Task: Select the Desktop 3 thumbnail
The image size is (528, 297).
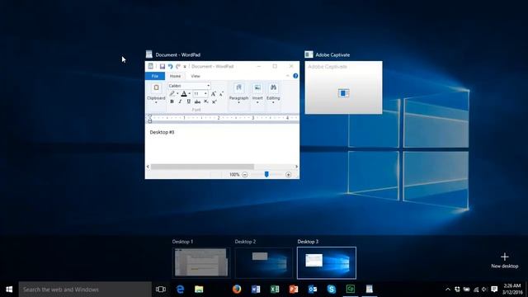Action: click(x=327, y=262)
